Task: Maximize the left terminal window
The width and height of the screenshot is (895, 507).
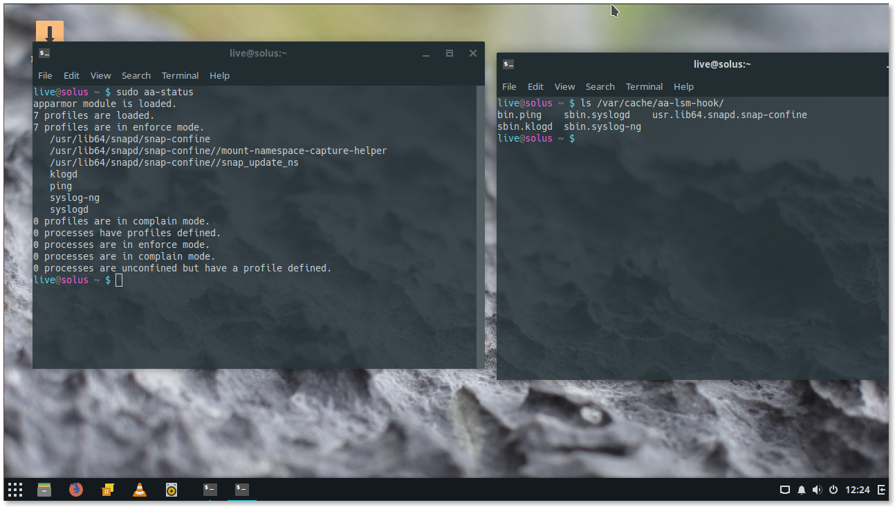Action: pos(450,53)
